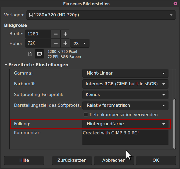Click the Hilfe button
Viewport: 180px width, 169px height.
pos(24,160)
